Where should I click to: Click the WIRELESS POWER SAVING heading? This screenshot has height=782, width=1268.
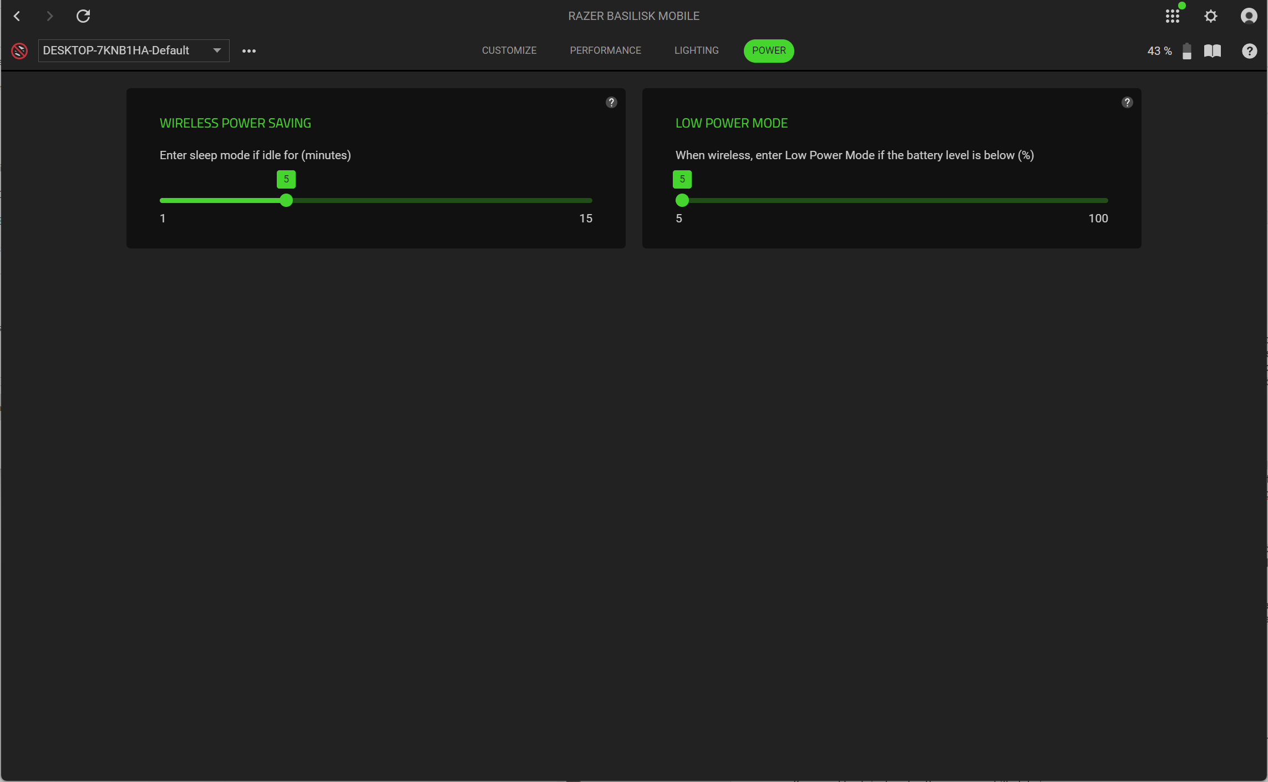tap(235, 123)
